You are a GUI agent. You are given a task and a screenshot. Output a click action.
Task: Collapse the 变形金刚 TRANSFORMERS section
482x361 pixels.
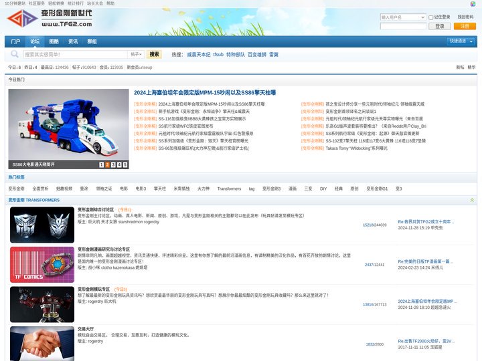click(x=472, y=200)
